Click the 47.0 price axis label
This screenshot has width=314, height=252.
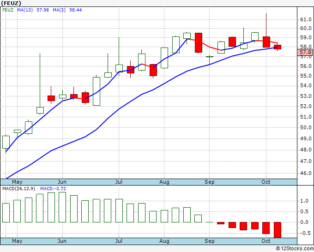coord(306,161)
